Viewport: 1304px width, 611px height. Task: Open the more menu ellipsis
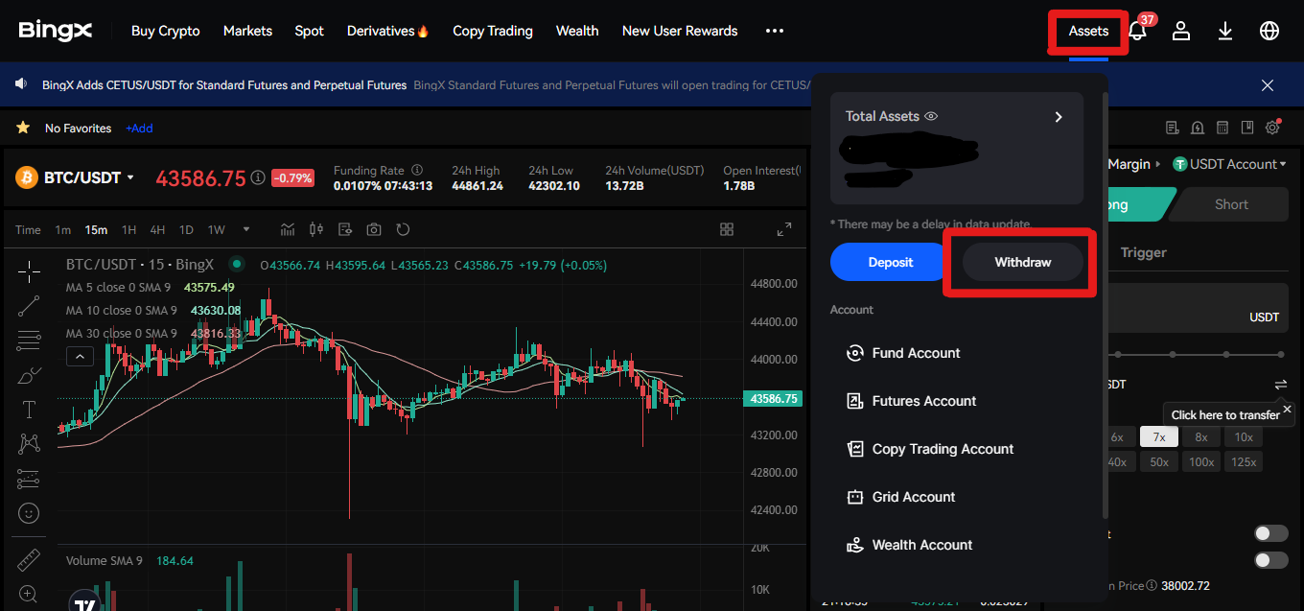[775, 31]
